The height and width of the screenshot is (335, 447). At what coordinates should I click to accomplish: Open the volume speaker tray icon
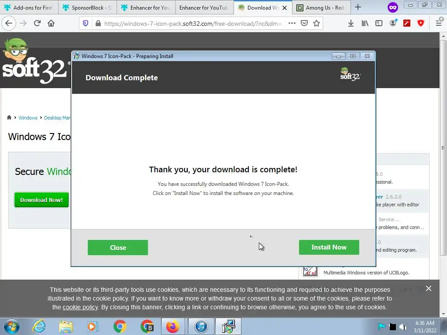(403, 327)
